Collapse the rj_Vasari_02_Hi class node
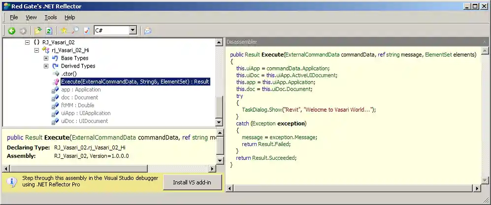491x205 pixels. (36, 51)
